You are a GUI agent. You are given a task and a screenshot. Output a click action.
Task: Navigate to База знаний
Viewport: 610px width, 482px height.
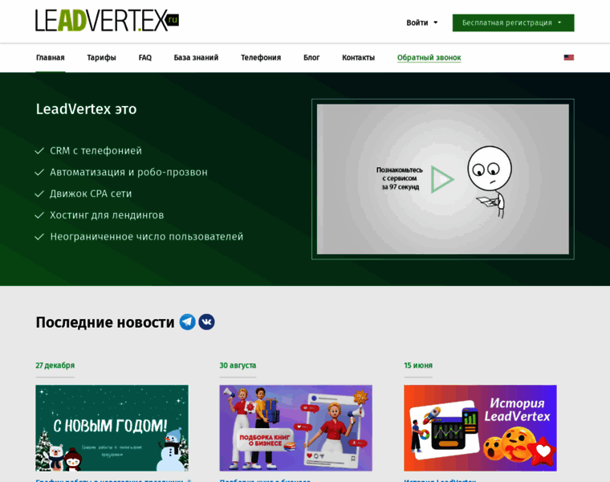coord(196,58)
